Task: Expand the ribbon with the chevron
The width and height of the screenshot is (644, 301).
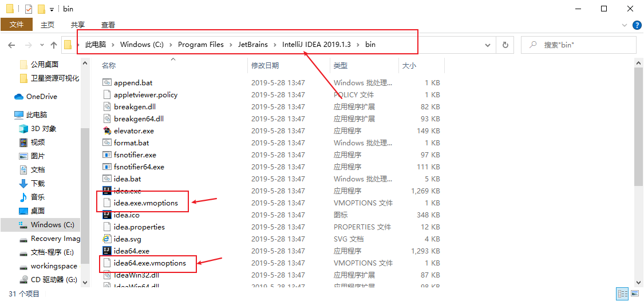Action: (625, 25)
